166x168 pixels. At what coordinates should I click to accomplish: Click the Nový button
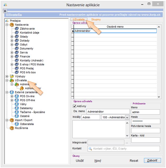pos(98,161)
